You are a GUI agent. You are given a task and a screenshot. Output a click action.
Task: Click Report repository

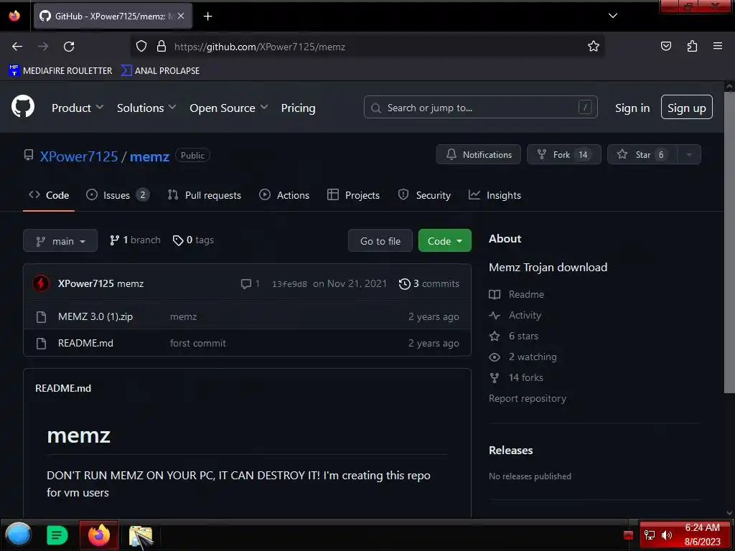pos(528,398)
